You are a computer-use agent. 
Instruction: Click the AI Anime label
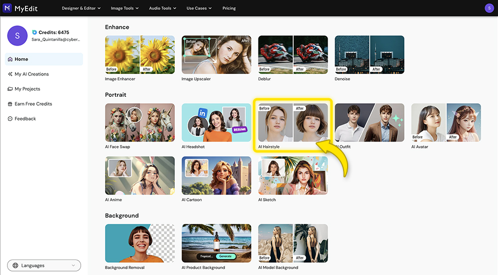pyautogui.click(x=114, y=200)
